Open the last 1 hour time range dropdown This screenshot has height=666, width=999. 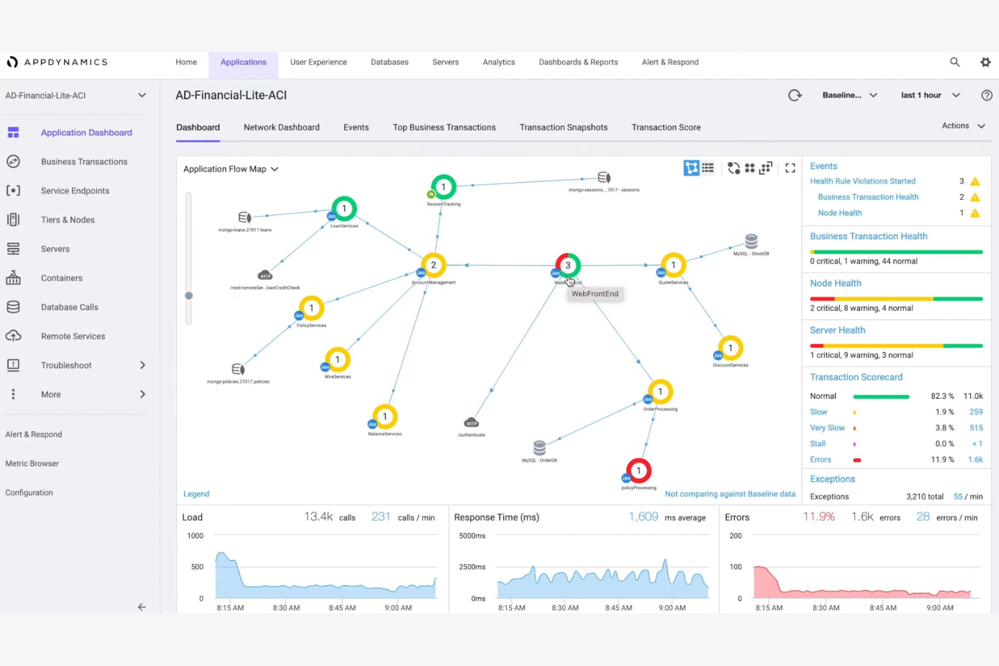point(930,95)
